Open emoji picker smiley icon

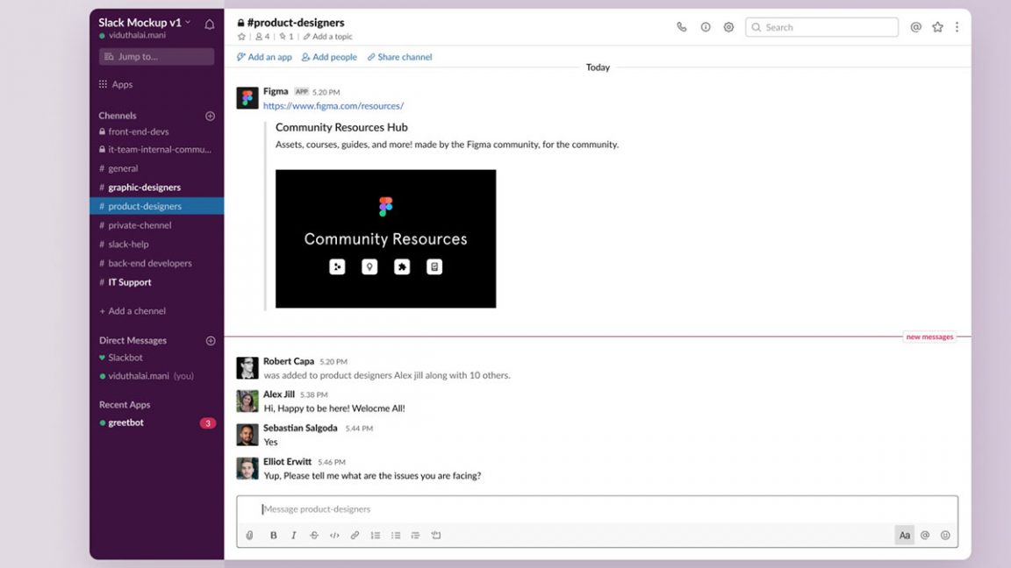tap(945, 536)
